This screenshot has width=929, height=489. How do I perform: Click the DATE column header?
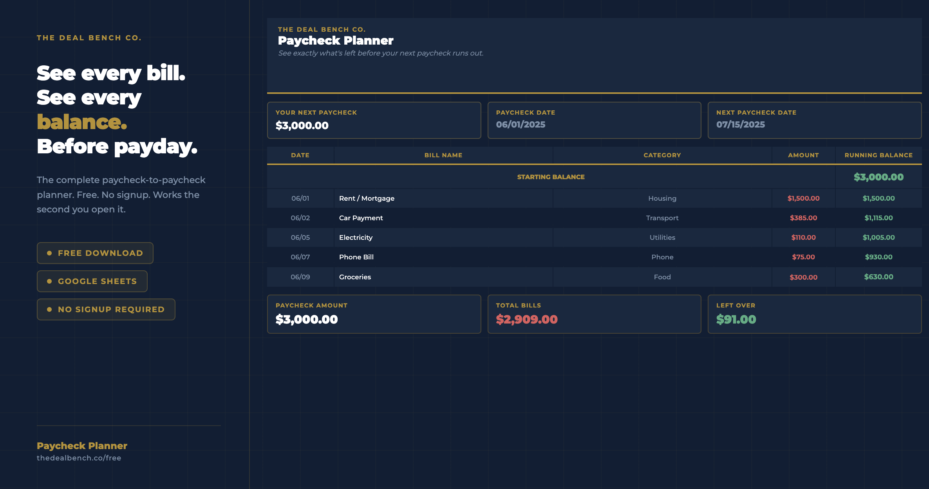300,155
